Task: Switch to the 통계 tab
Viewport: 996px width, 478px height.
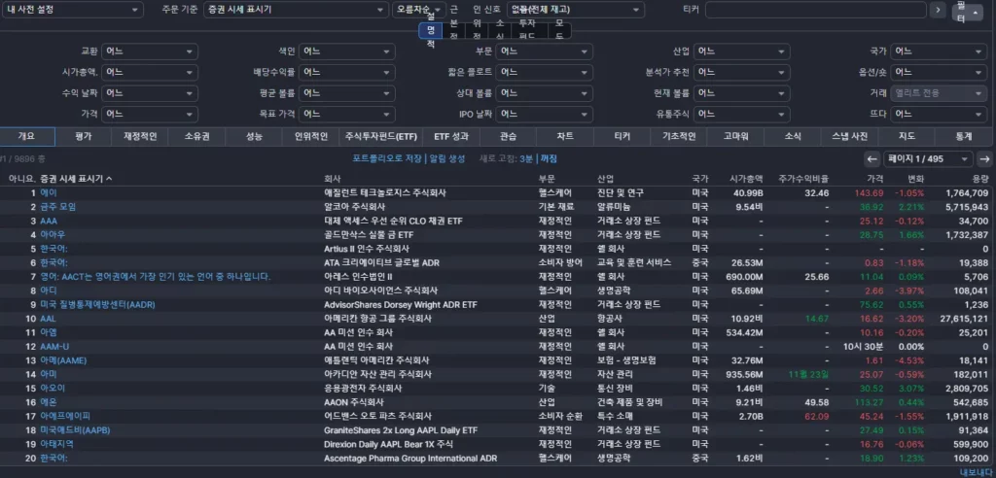Action: (x=964, y=136)
